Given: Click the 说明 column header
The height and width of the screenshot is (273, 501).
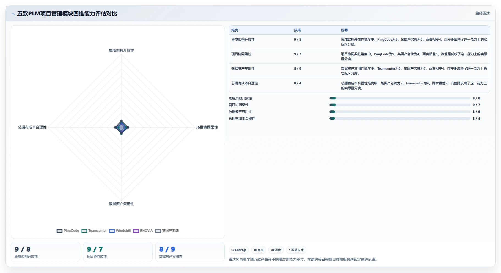Looking at the screenshot, I should [344, 30].
